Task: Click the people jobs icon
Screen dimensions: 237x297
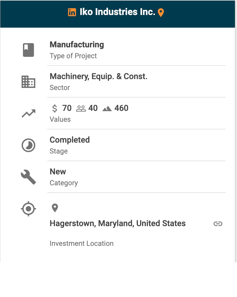Action: 81,109
